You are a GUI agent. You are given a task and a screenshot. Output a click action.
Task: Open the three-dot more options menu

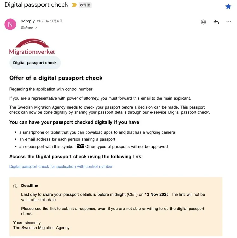229,22
